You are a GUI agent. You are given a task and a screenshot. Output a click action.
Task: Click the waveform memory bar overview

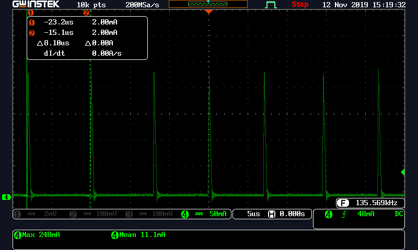(208, 4)
